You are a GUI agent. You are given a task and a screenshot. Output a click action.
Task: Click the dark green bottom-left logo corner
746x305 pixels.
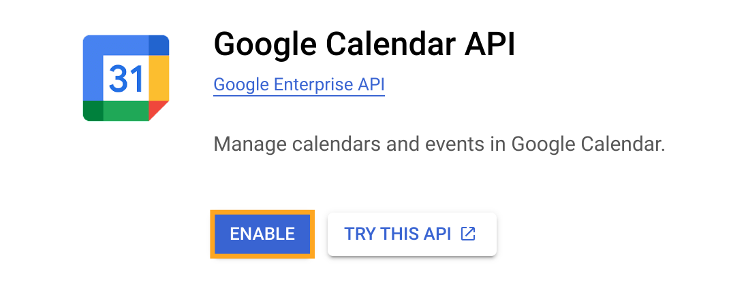[x=93, y=111]
